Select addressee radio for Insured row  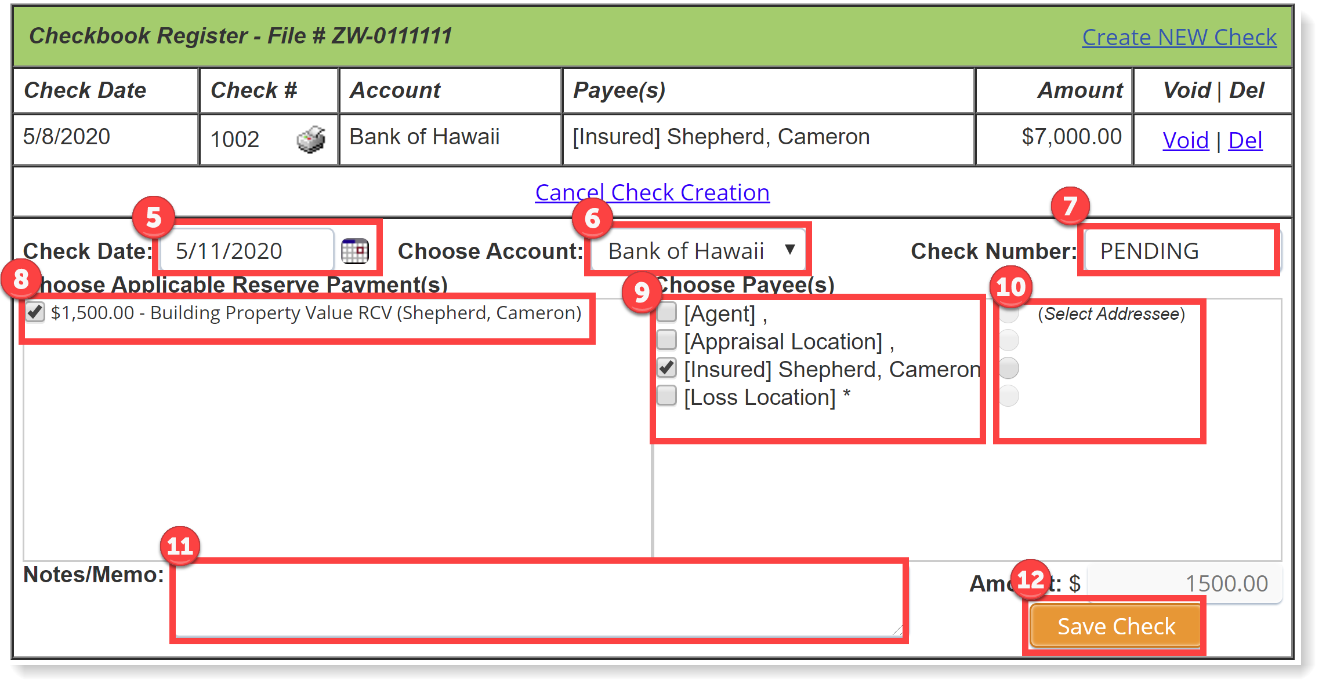(x=1009, y=368)
